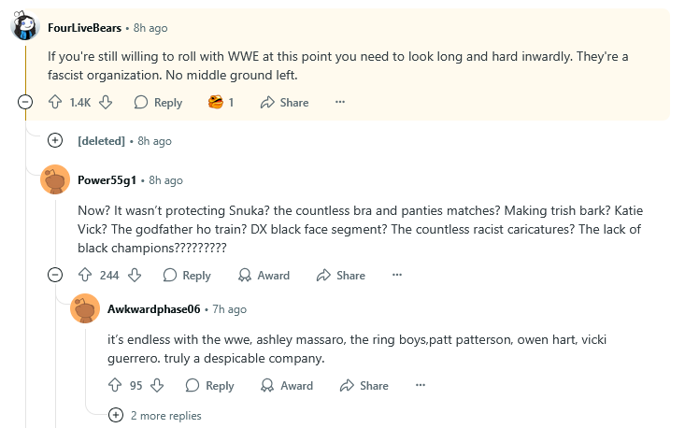Share FourLiveBears' comment

(285, 102)
